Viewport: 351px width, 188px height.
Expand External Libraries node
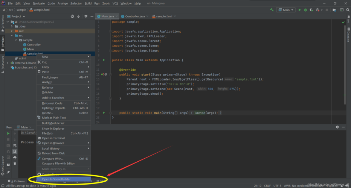[8, 63]
